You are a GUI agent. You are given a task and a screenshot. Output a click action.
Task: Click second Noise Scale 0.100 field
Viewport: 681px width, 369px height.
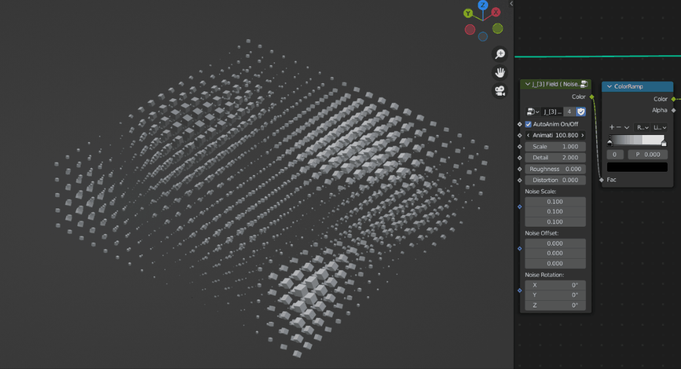pos(556,212)
